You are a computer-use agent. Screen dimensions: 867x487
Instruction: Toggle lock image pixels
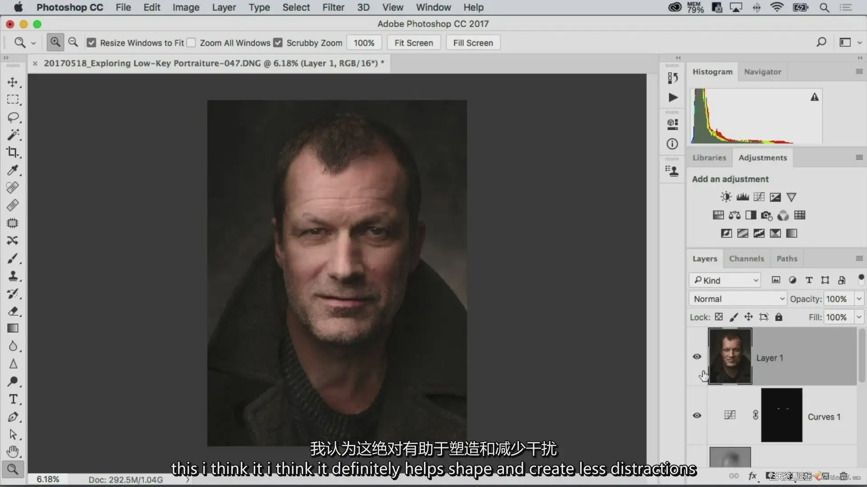point(734,317)
